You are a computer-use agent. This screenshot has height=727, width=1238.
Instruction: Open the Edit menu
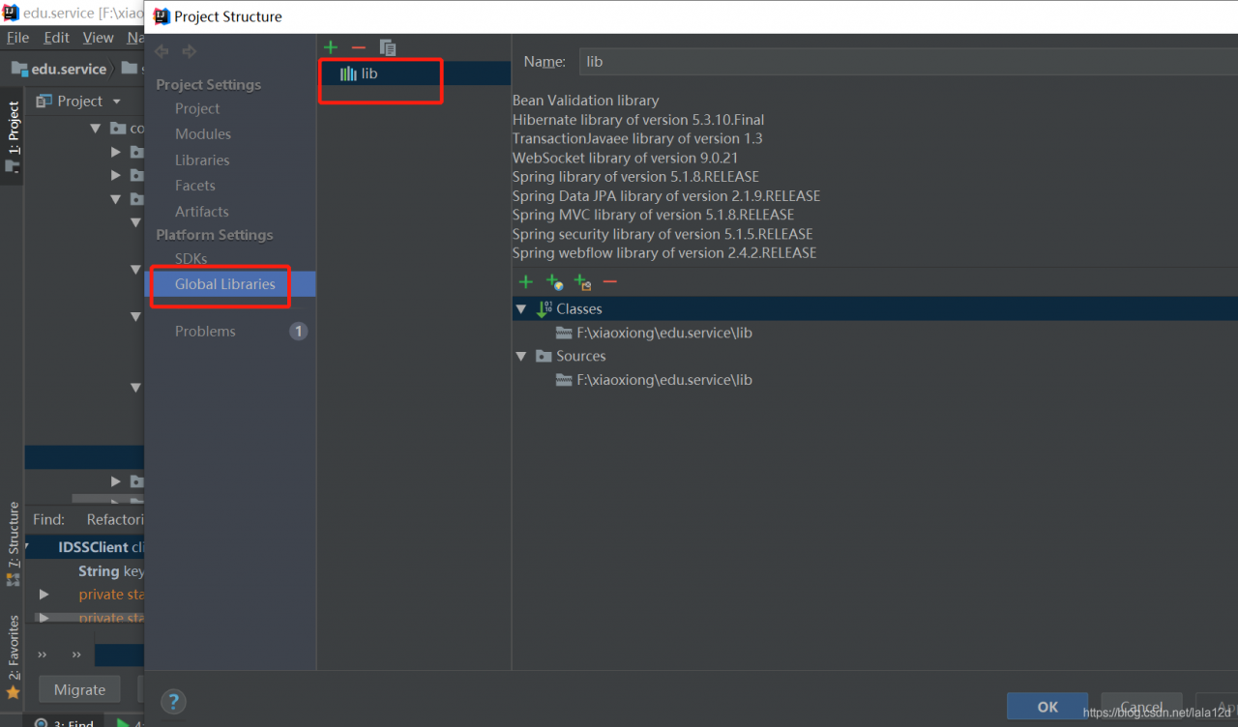click(57, 38)
